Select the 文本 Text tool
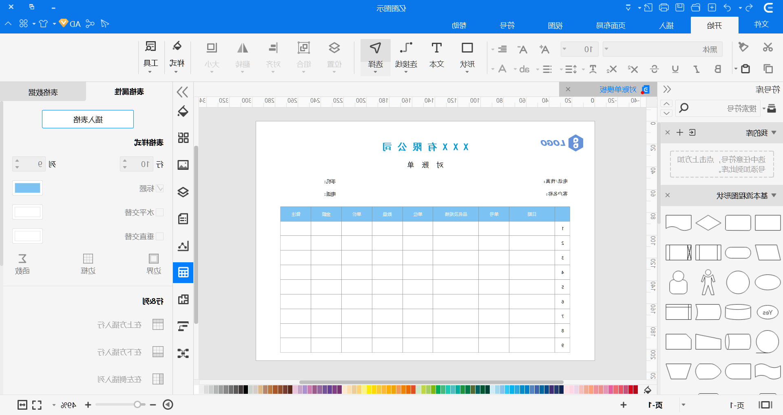This screenshot has height=415, width=783. coord(436,55)
